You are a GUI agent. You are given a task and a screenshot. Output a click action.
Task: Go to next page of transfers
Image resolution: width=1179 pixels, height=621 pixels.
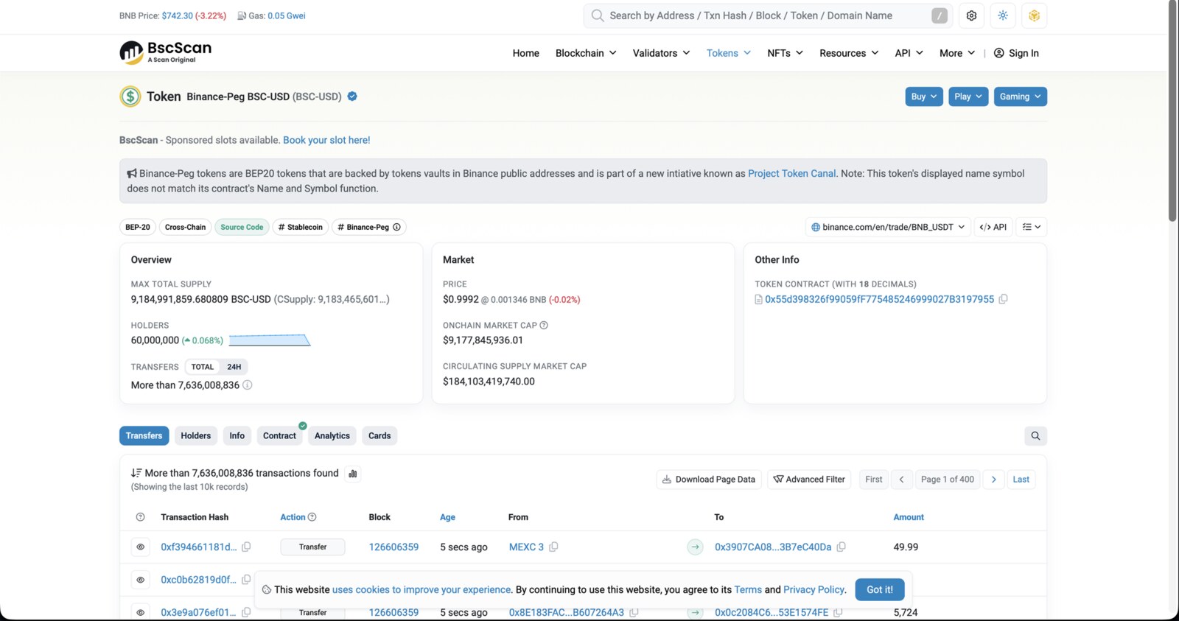(993, 480)
